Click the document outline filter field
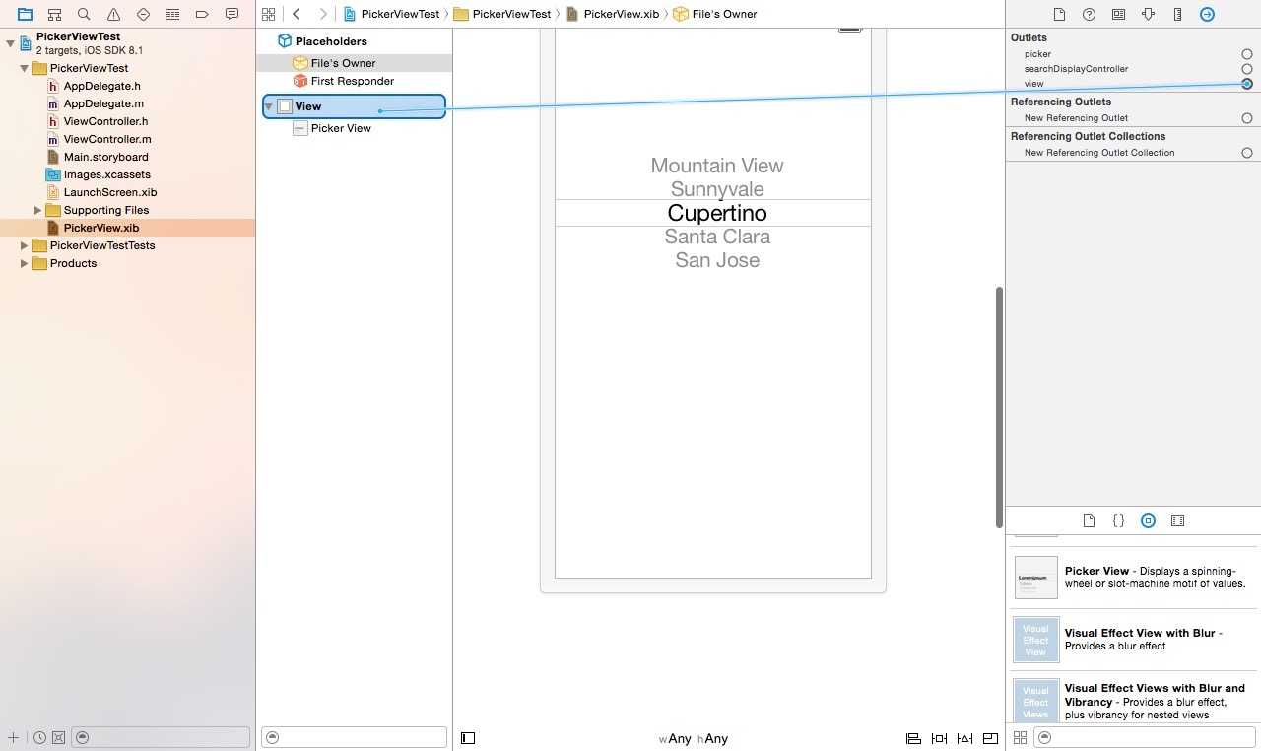 tap(354, 737)
